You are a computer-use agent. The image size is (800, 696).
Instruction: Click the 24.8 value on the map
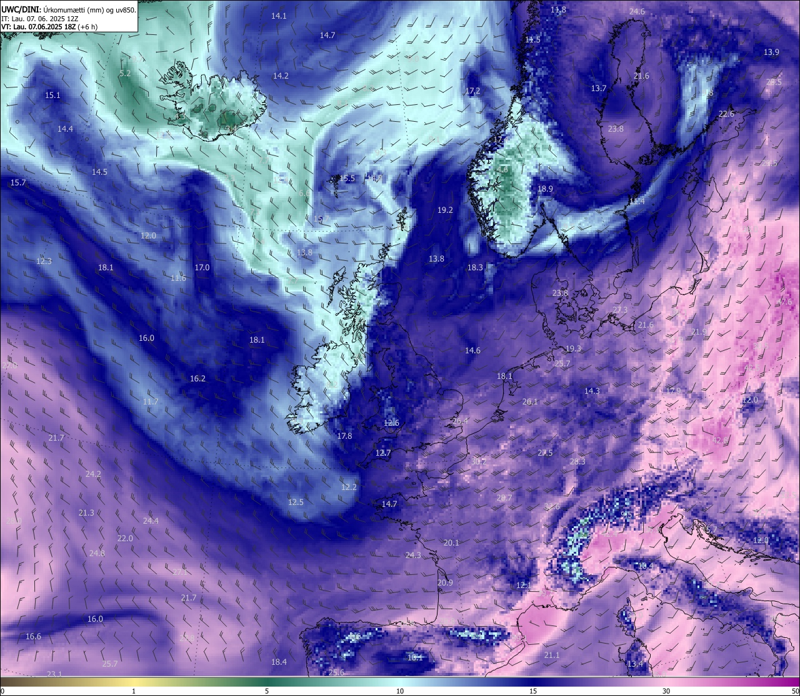pos(97,553)
